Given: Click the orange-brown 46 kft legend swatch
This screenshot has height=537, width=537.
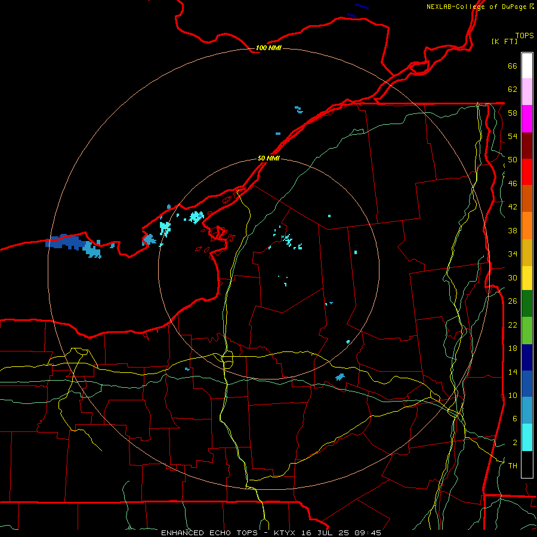Looking at the screenshot, I should (527, 198).
